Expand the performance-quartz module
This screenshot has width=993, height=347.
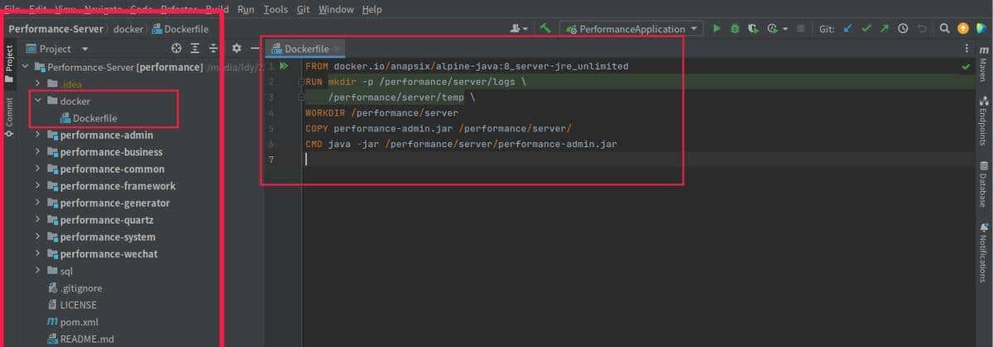click(x=38, y=220)
